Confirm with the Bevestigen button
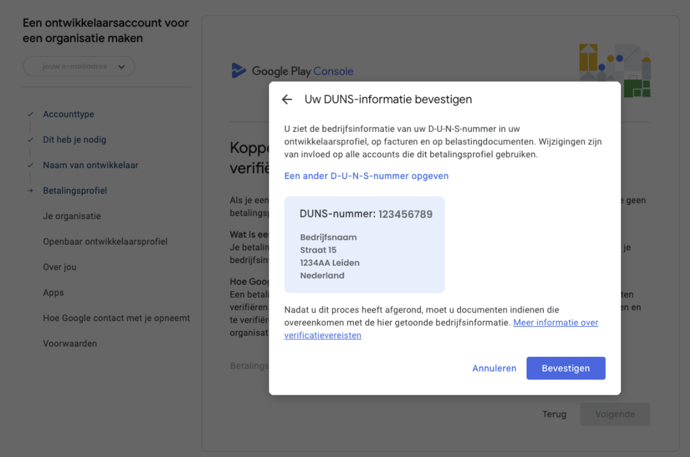 click(565, 368)
